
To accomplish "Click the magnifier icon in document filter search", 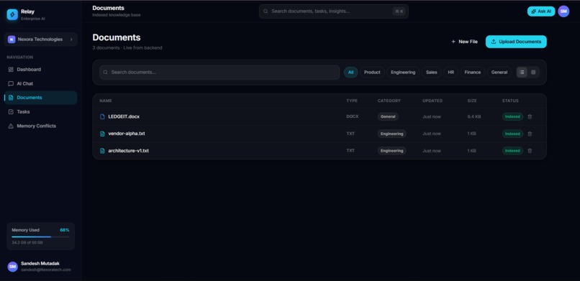I will (x=106, y=73).
